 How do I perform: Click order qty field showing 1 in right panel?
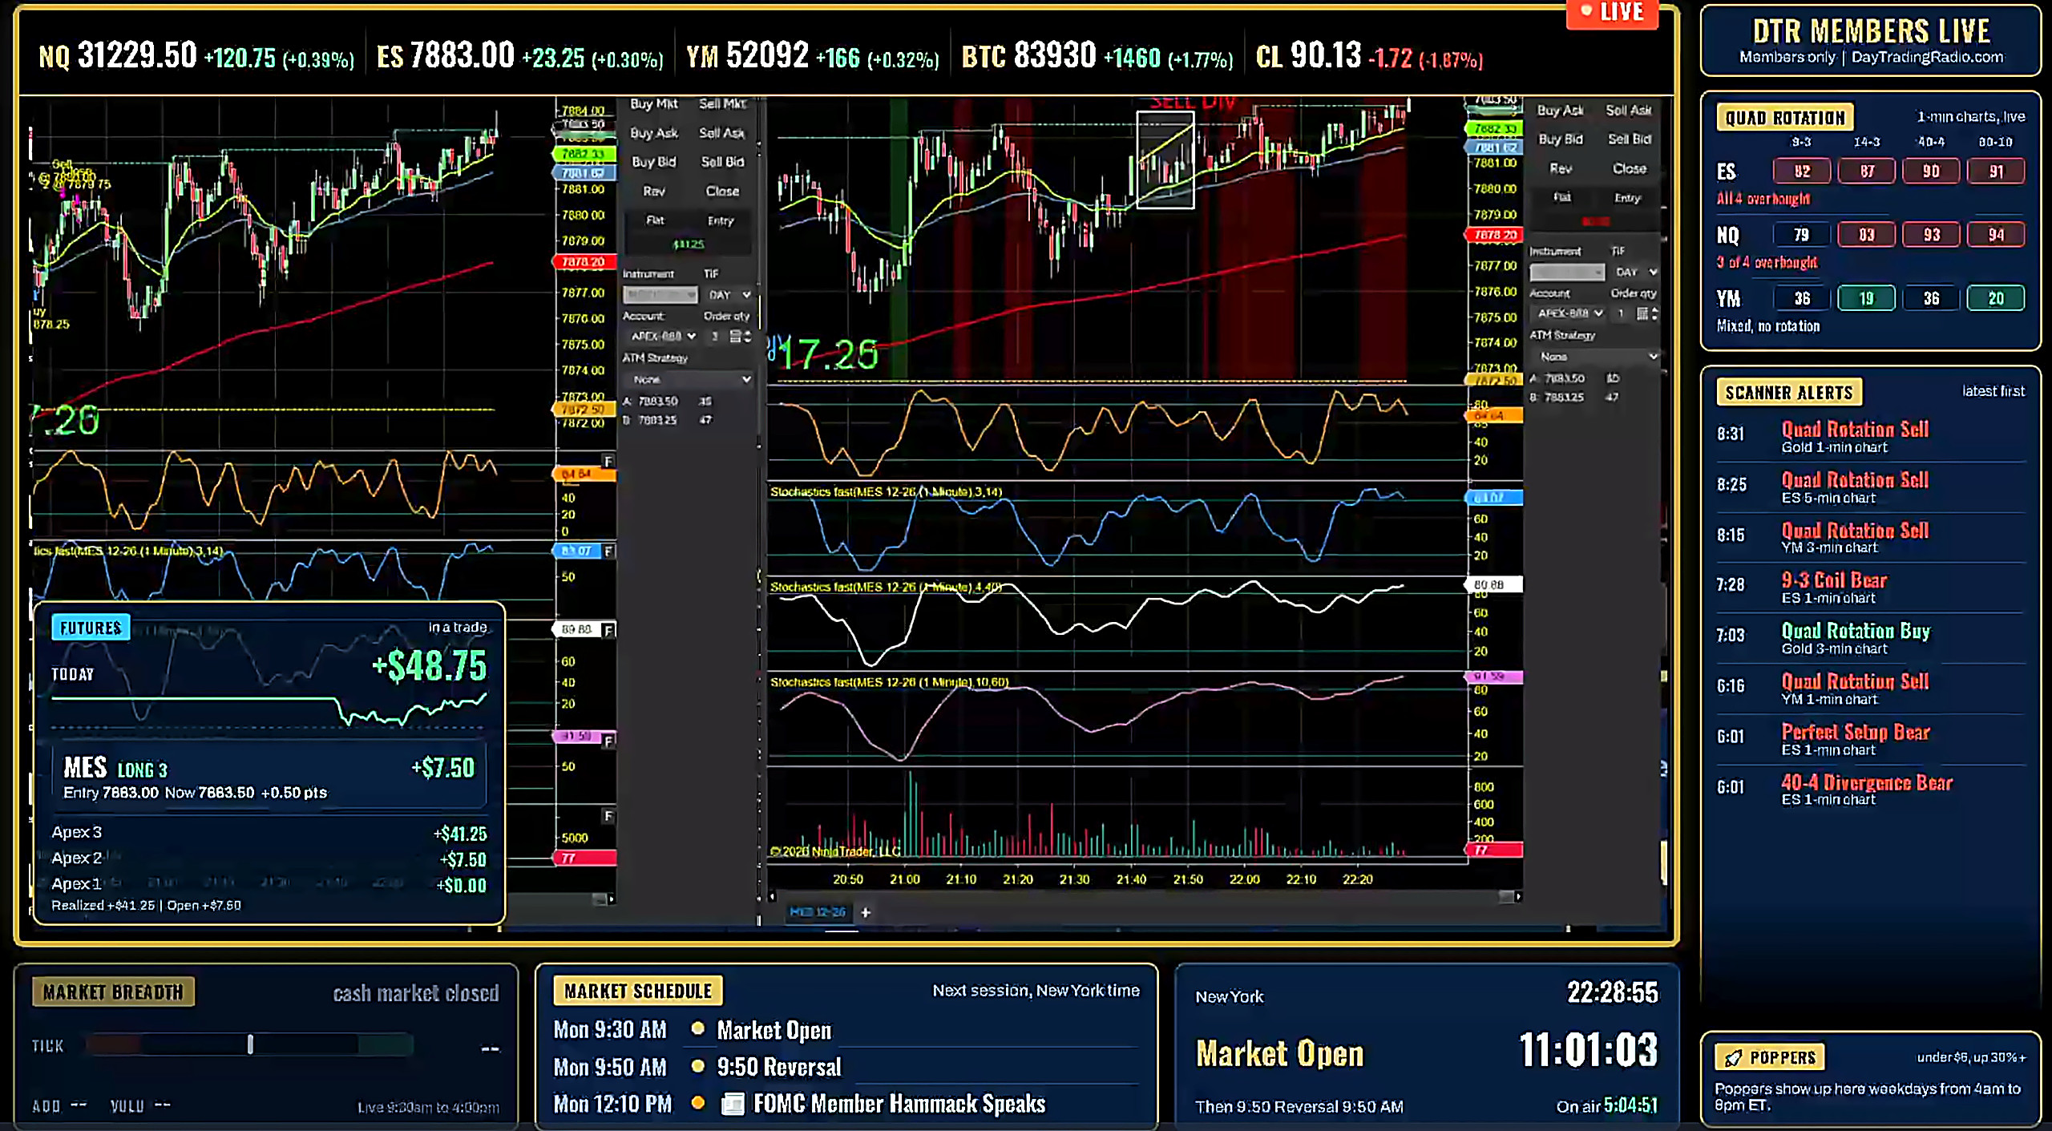coord(1622,313)
